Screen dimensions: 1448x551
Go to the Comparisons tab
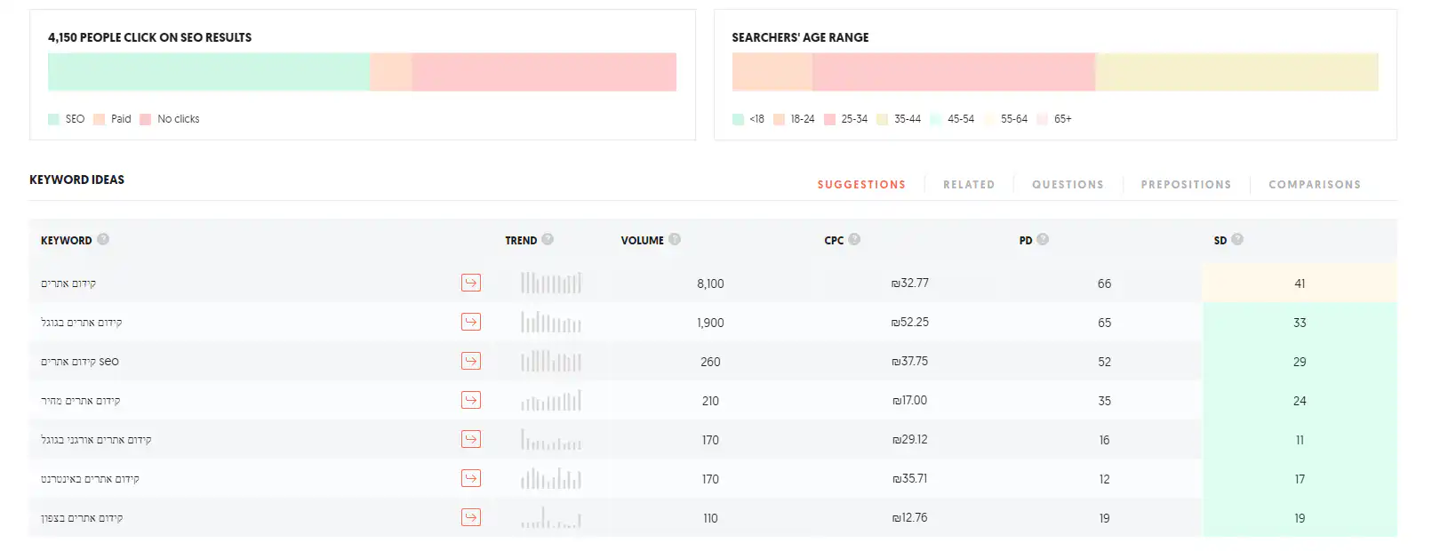tap(1314, 185)
